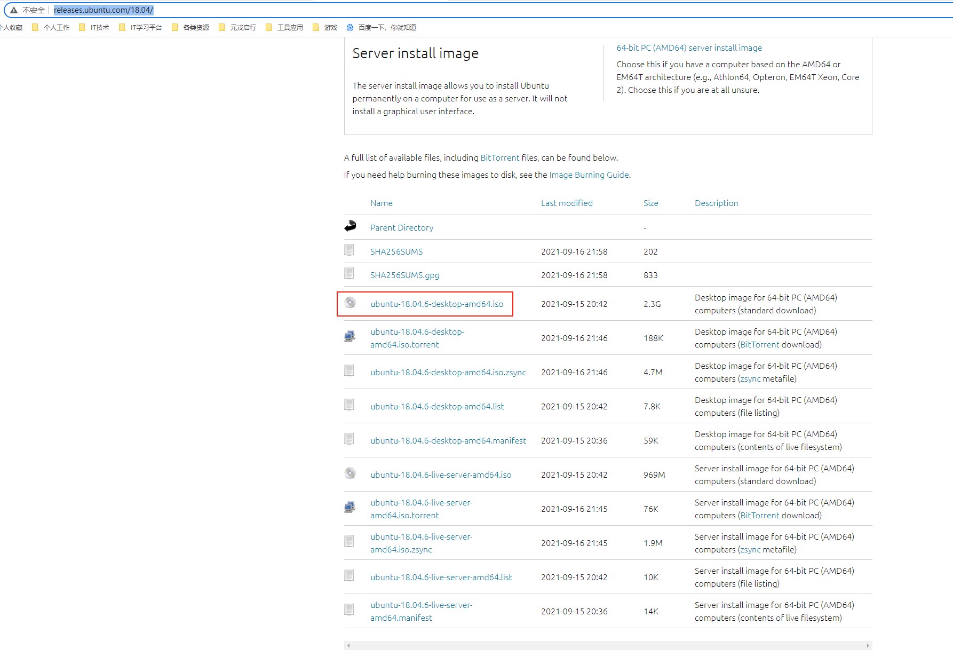Open the 64-bit PC server install image link
The height and width of the screenshot is (672, 953).
(689, 48)
